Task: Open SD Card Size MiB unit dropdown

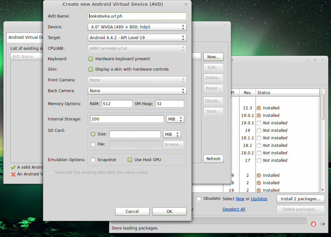Action: coord(172,134)
